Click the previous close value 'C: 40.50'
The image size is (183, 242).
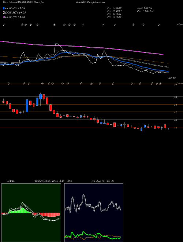pyautogui.click(x=116, y=17)
